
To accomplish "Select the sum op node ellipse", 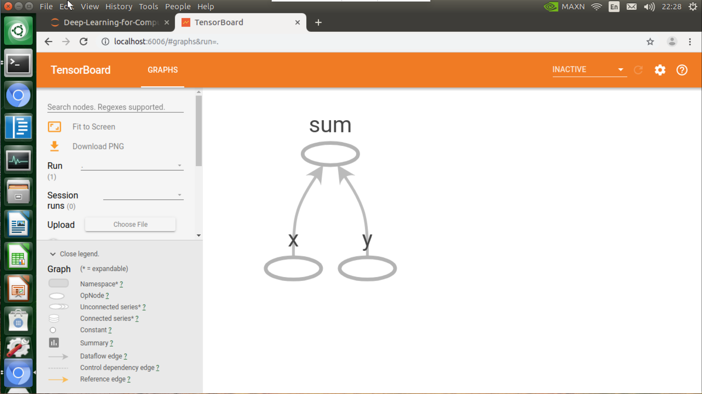I will (330, 154).
